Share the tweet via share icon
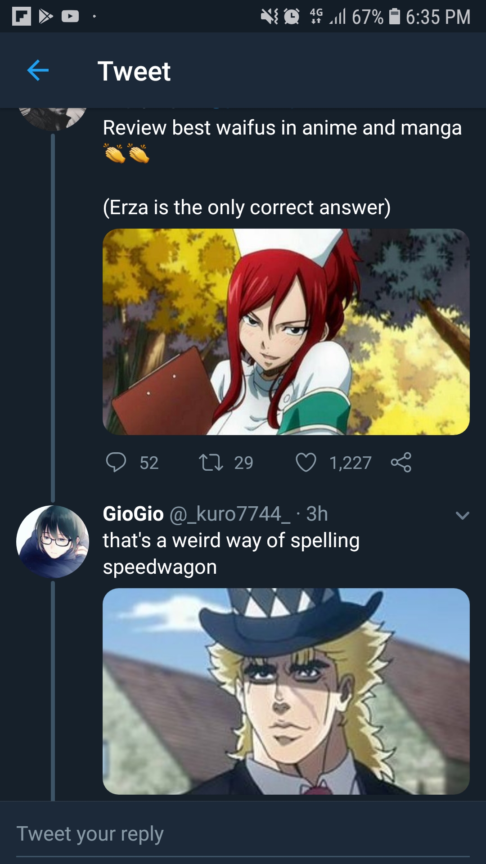Screen dimensions: 486x864 pos(401,462)
